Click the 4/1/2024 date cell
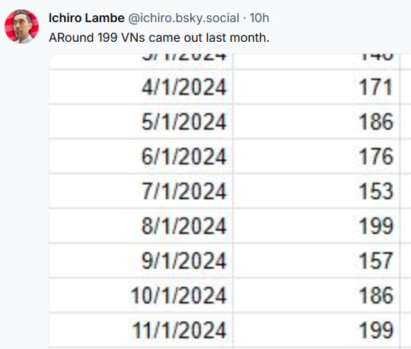The width and height of the screenshot is (411, 349). 141,87
